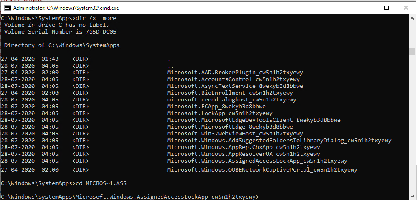This screenshot has width=417, height=200.
Task: Click Microsoft.Windows.AppRep.ChxApp_cw5n1h2txyewy entry
Action: point(244,147)
